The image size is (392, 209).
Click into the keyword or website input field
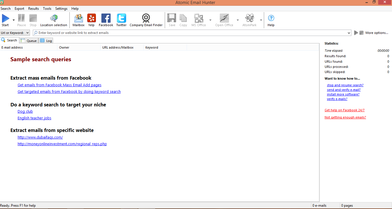[190, 33]
